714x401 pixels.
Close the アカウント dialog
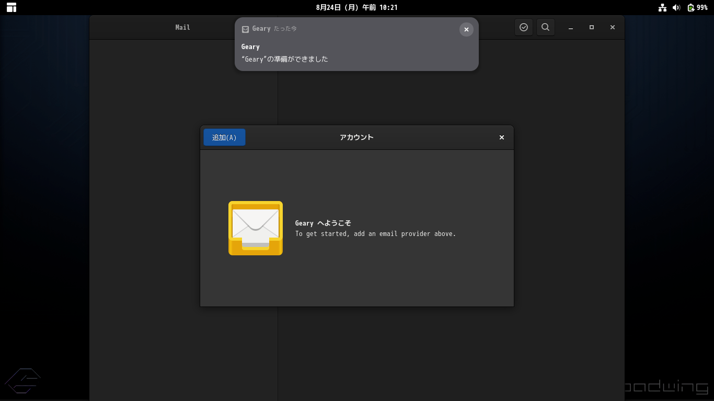502,137
